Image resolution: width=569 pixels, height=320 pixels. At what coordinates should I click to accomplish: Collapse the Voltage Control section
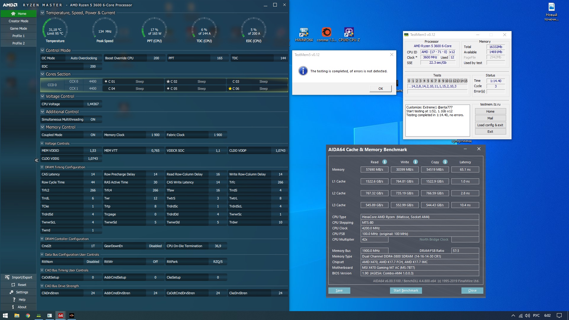pos(42,96)
